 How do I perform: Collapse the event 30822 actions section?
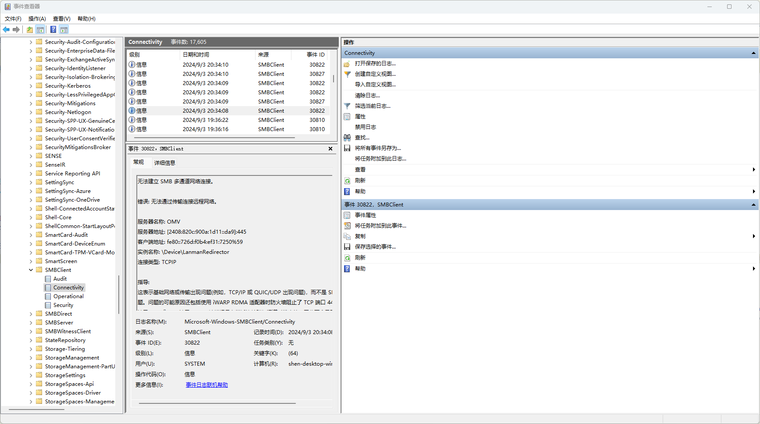(753, 205)
